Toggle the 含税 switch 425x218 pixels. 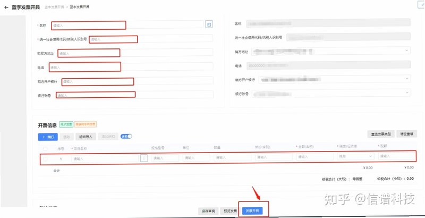click(126, 137)
